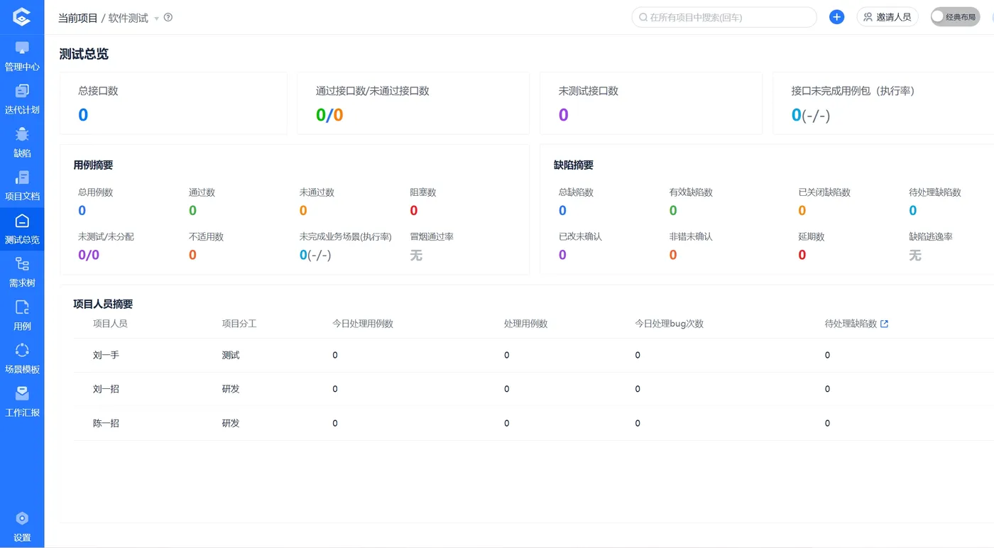Expand the 软件测试 project dropdown arrow

[x=156, y=18]
